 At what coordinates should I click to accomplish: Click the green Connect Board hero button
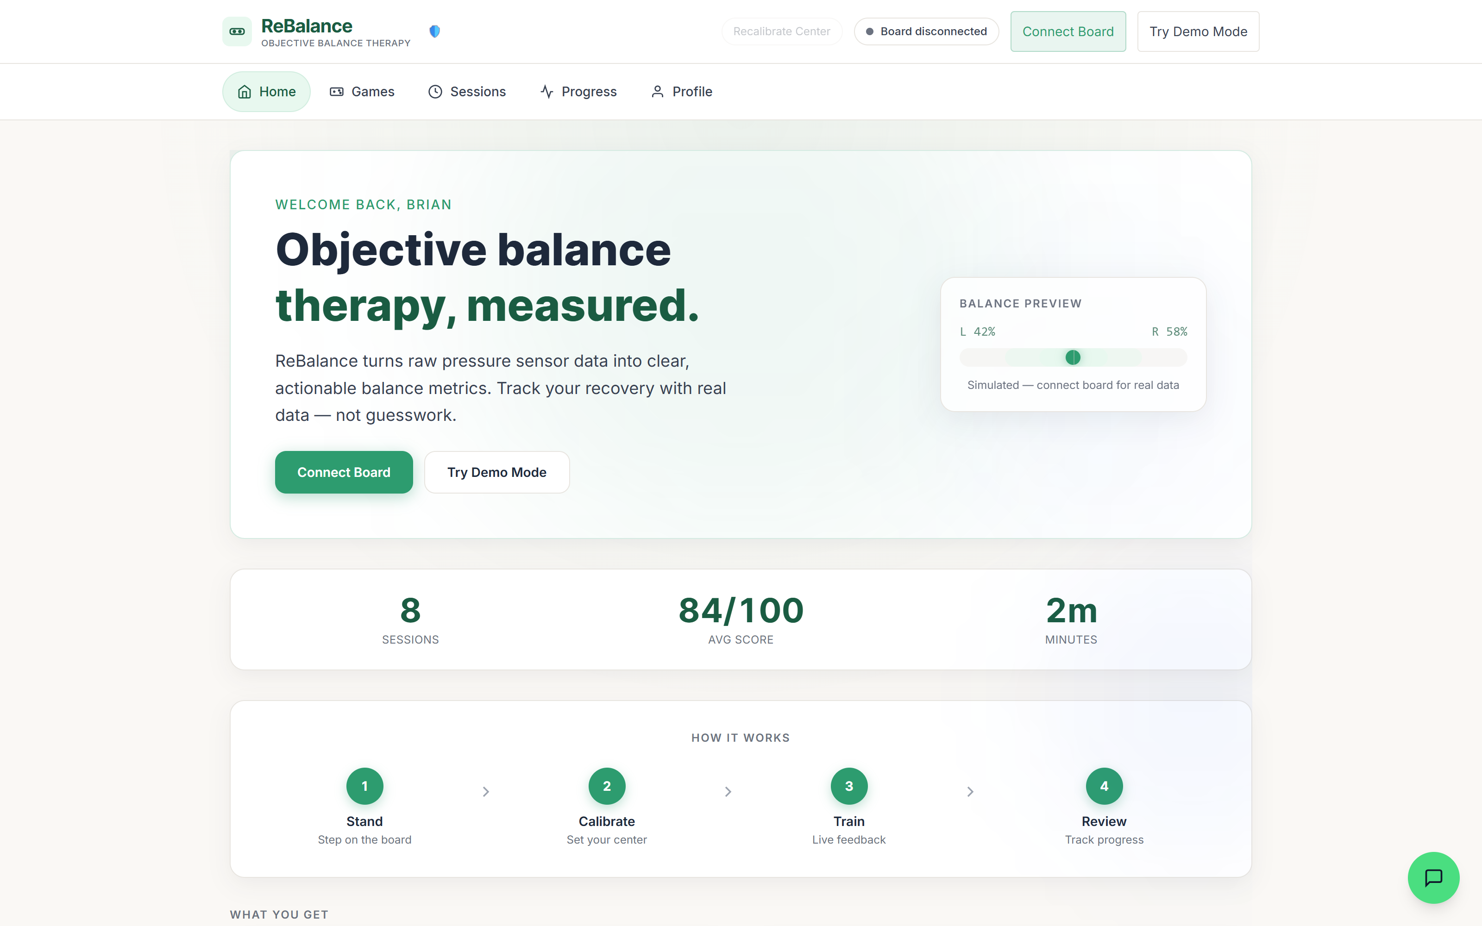pos(344,472)
